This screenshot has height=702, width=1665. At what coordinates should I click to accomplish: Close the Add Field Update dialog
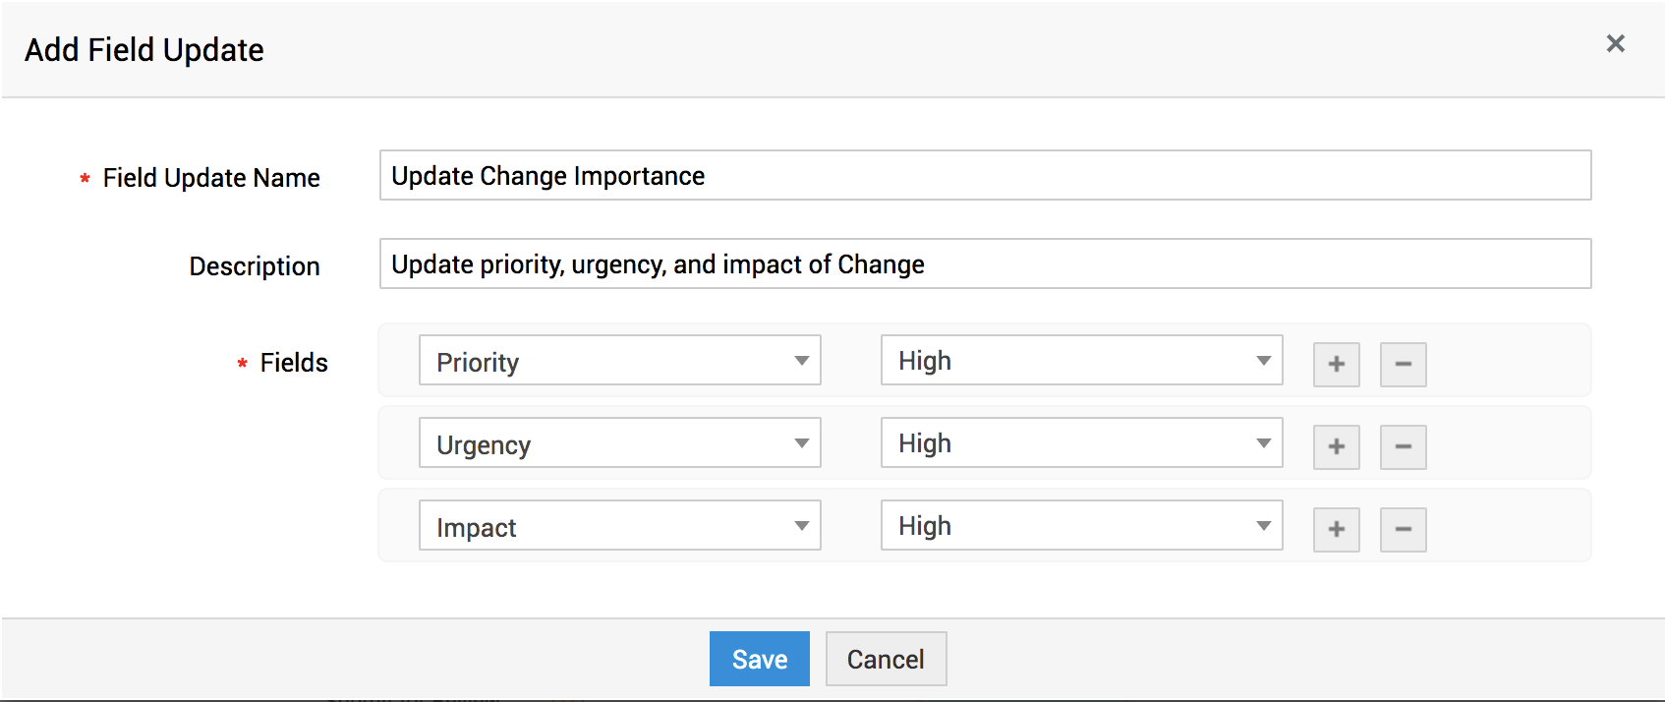click(1615, 43)
